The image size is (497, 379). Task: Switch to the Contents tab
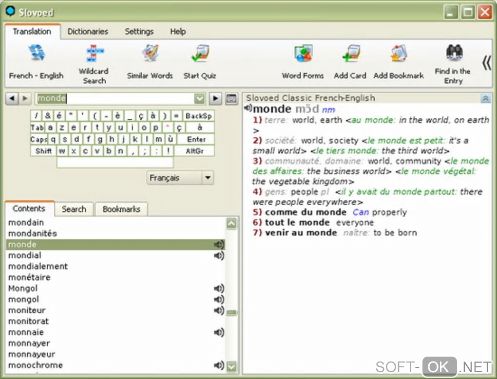pos(29,209)
